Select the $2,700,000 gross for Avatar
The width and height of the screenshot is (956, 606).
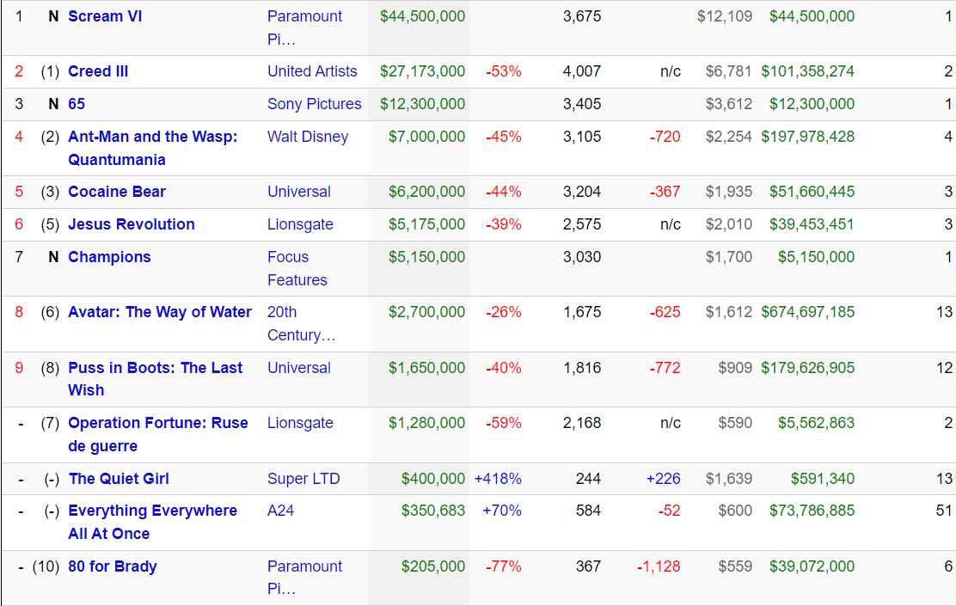point(426,312)
